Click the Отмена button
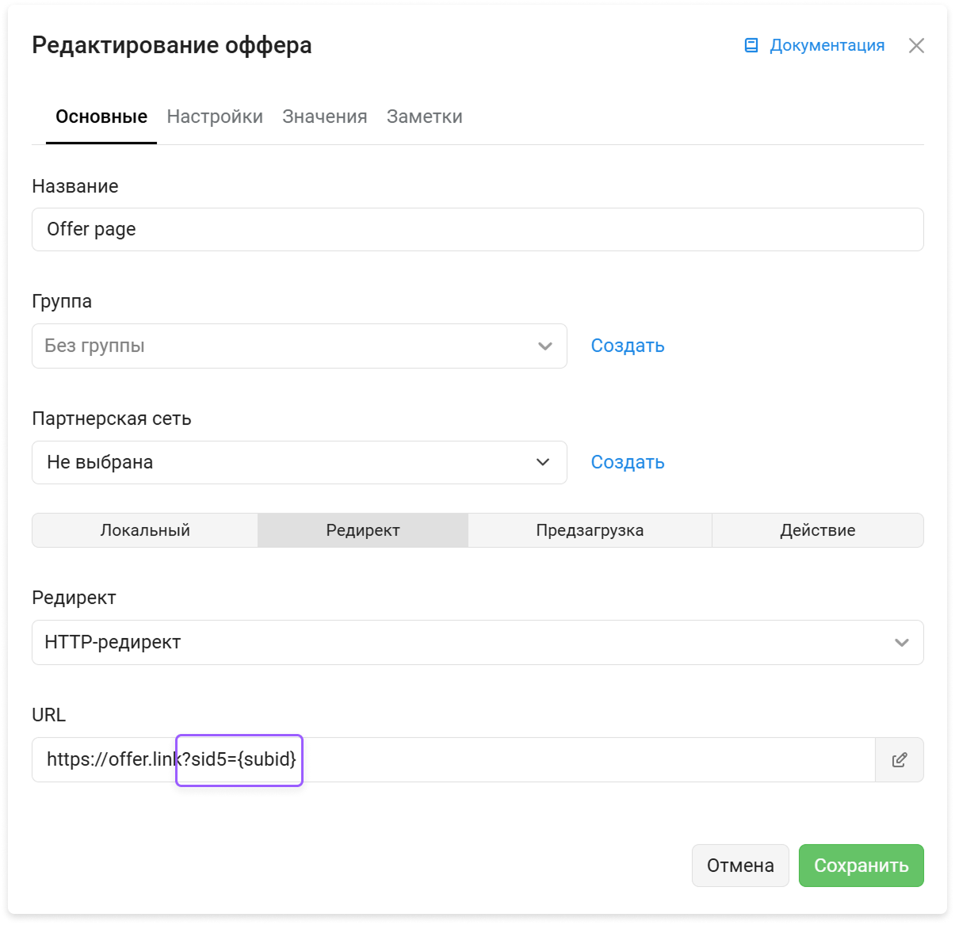The width and height of the screenshot is (955, 925). pyautogui.click(x=740, y=866)
